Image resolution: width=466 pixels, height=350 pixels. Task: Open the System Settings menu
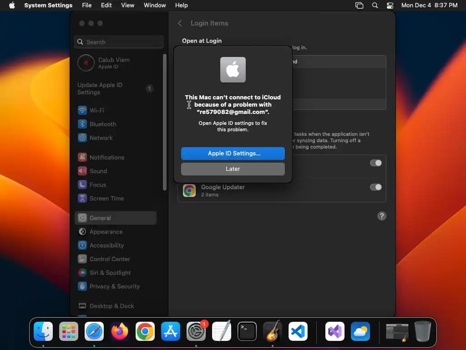pyautogui.click(x=48, y=5)
